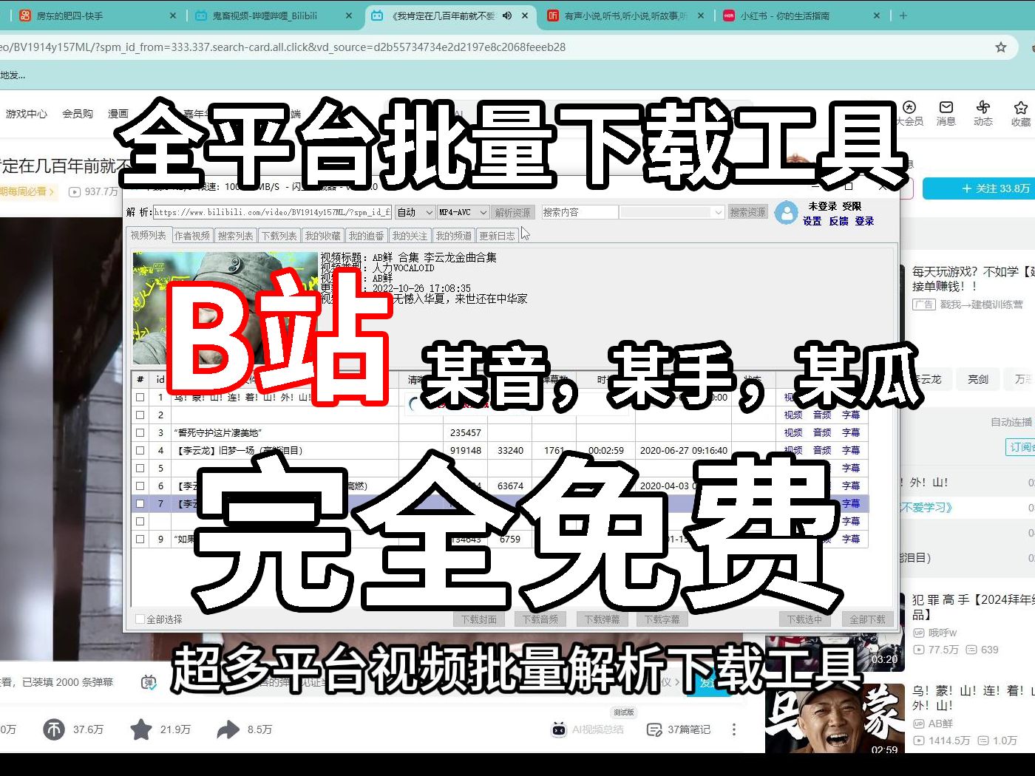Open the three-dot more menu under the video
Screen dimensions: 1035x776
pyautogui.click(x=733, y=729)
